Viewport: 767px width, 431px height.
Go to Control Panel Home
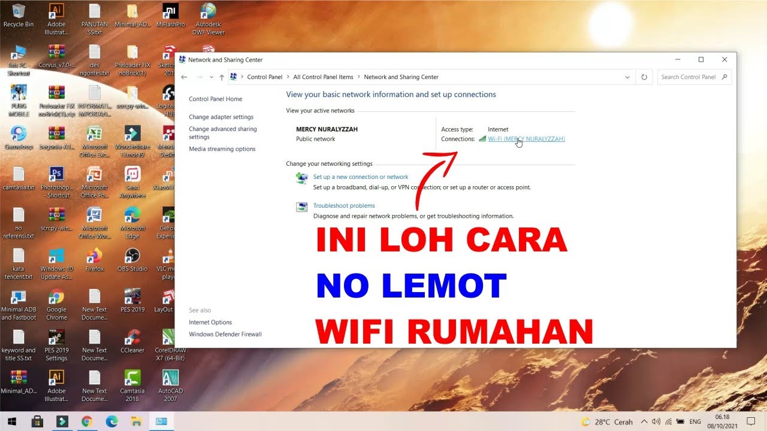coord(216,99)
